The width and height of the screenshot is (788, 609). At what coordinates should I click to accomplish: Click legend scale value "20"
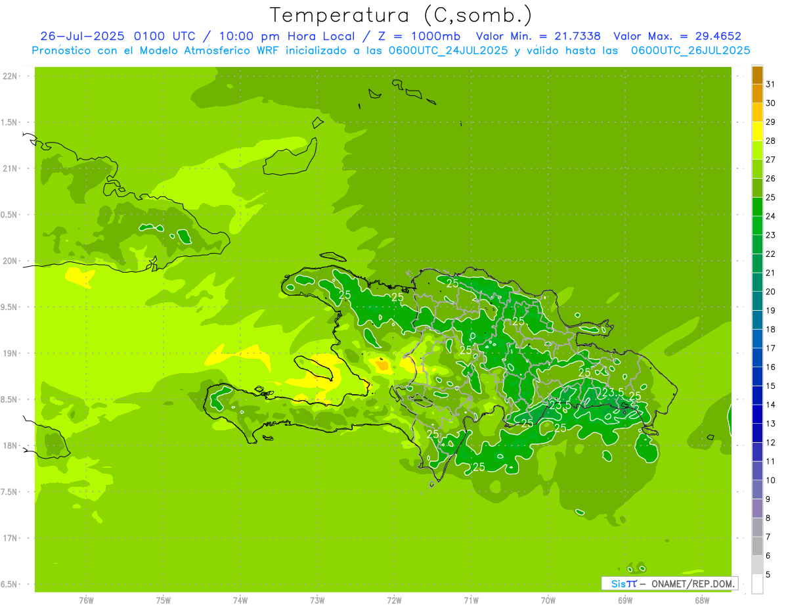771,292
